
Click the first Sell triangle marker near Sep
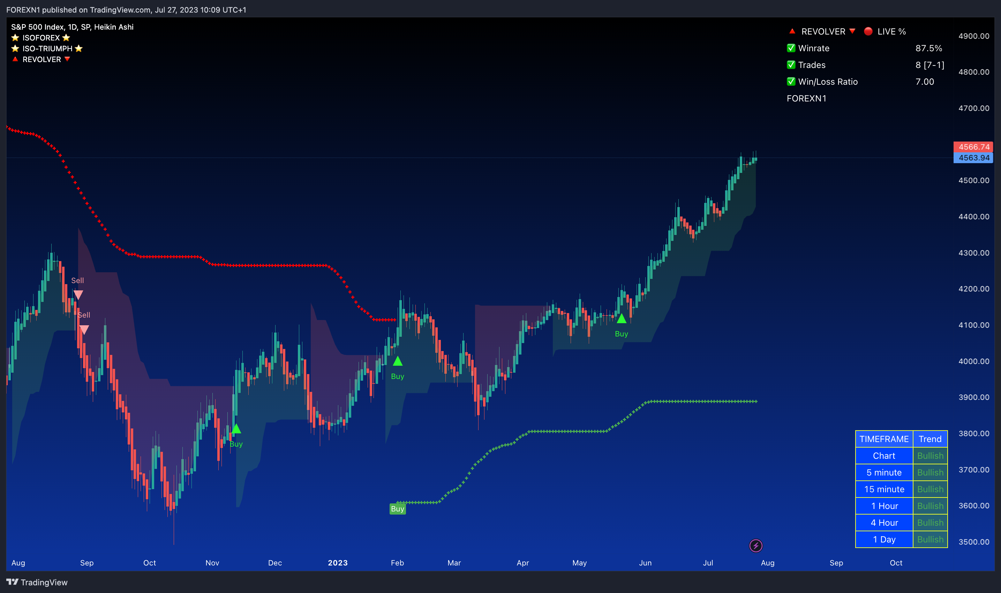tap(78, 295)
